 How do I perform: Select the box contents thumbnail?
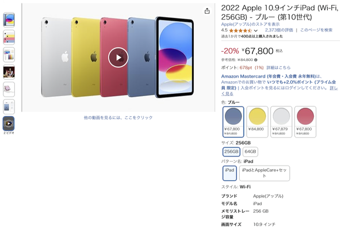9,107
